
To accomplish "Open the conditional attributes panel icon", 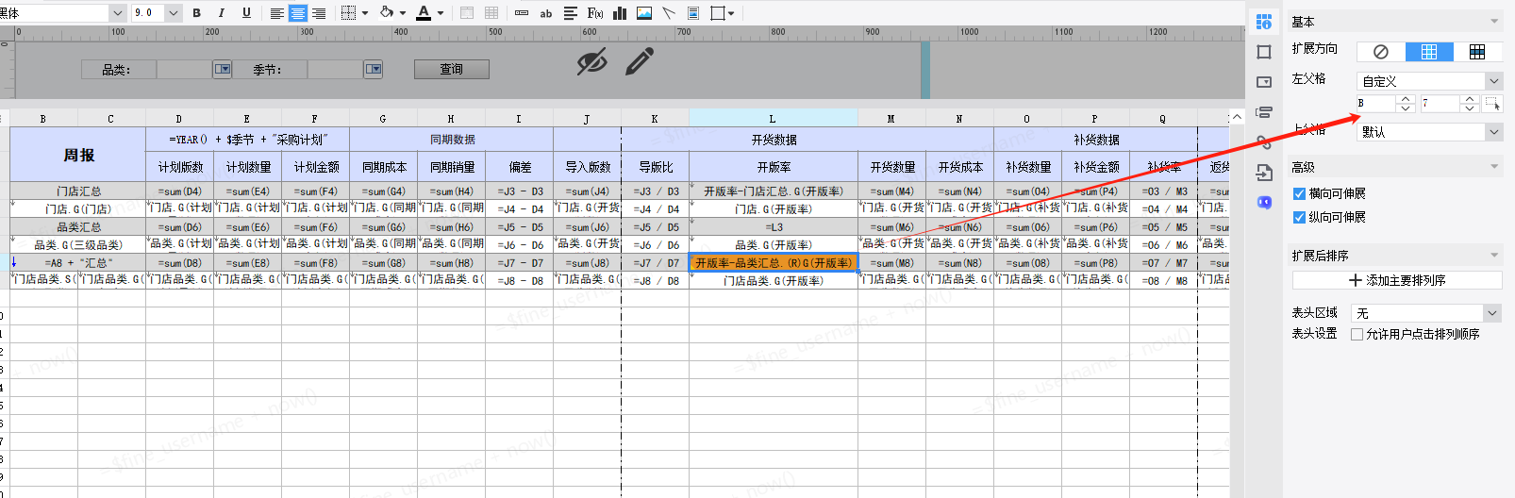I will [1264, 112].
